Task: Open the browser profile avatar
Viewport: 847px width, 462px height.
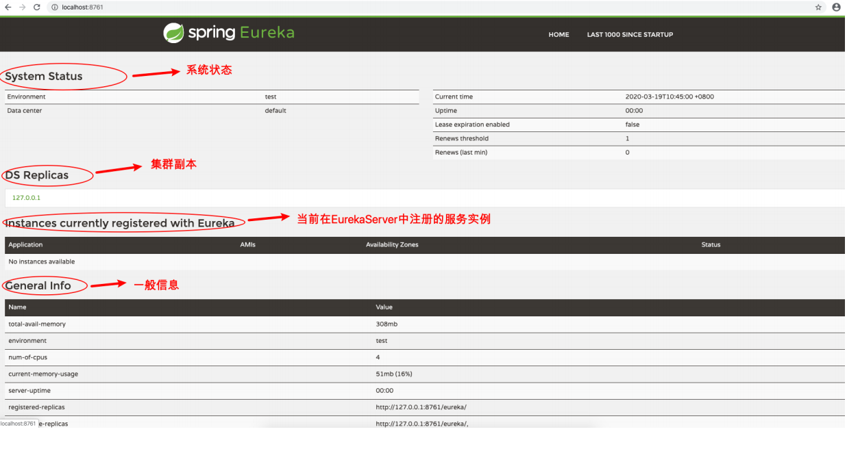Action: [836, 7]
